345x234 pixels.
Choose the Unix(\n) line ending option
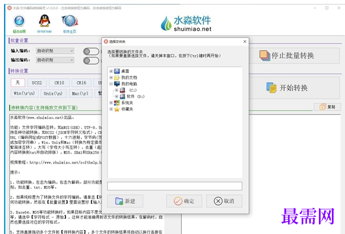coord(53,93)
